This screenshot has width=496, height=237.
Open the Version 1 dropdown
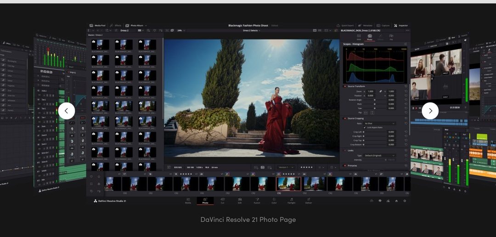click(286, 167)
